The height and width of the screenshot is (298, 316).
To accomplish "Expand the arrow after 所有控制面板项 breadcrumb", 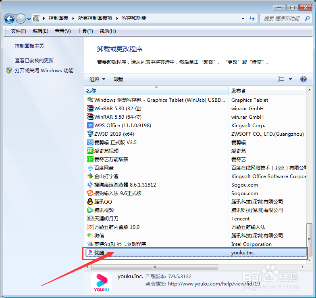I will 117,19.
